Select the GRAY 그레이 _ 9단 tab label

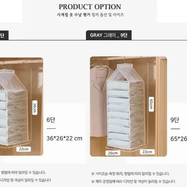click(x=109, y=35)
